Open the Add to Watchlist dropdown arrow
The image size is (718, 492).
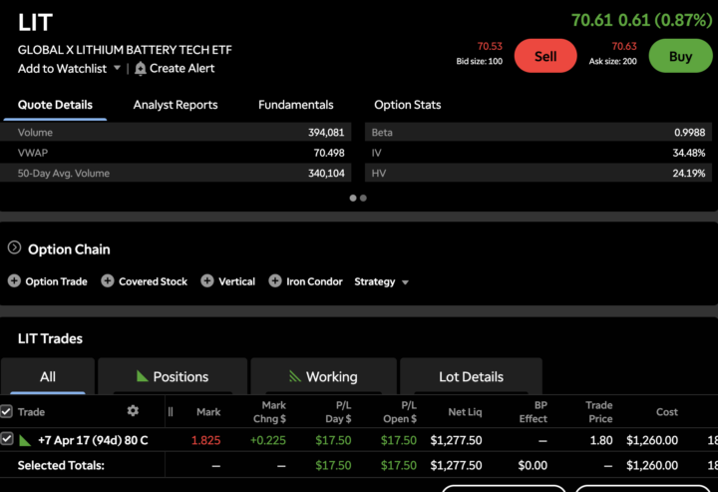[117, 68]
